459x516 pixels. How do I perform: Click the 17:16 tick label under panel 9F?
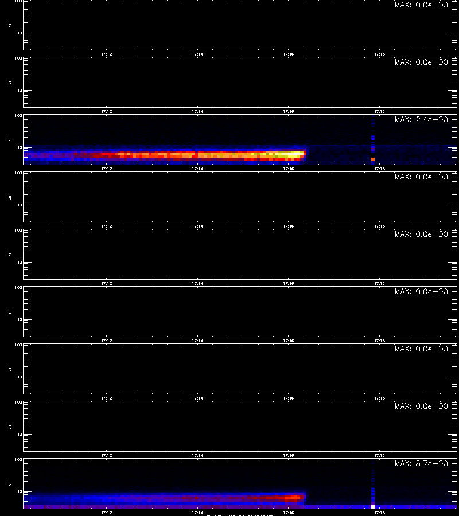tap(289, 513)
